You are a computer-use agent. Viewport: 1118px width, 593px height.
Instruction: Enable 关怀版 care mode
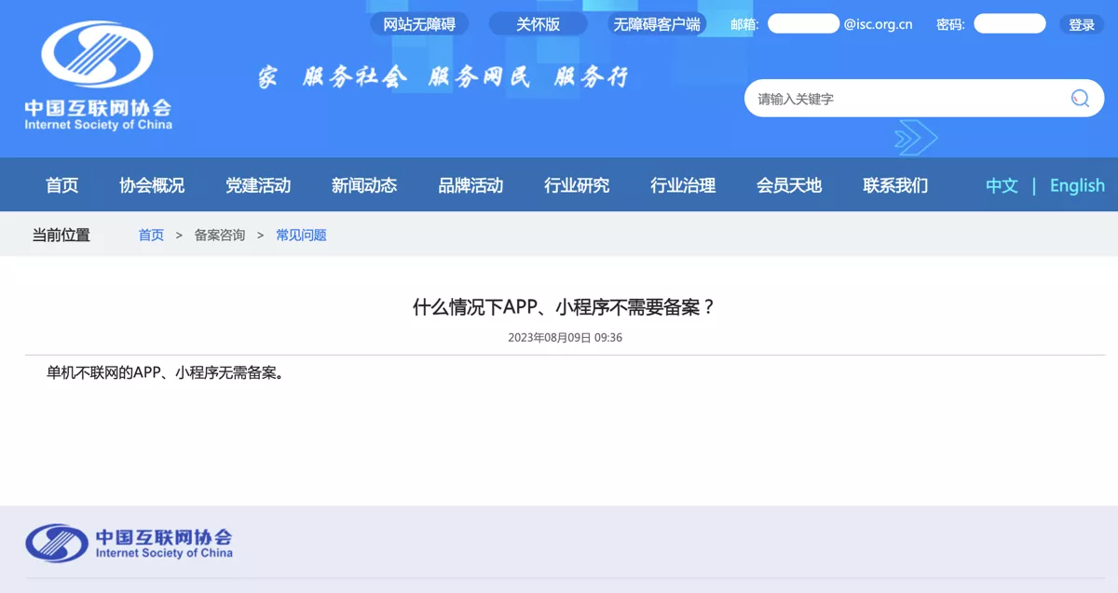[538, 24]
